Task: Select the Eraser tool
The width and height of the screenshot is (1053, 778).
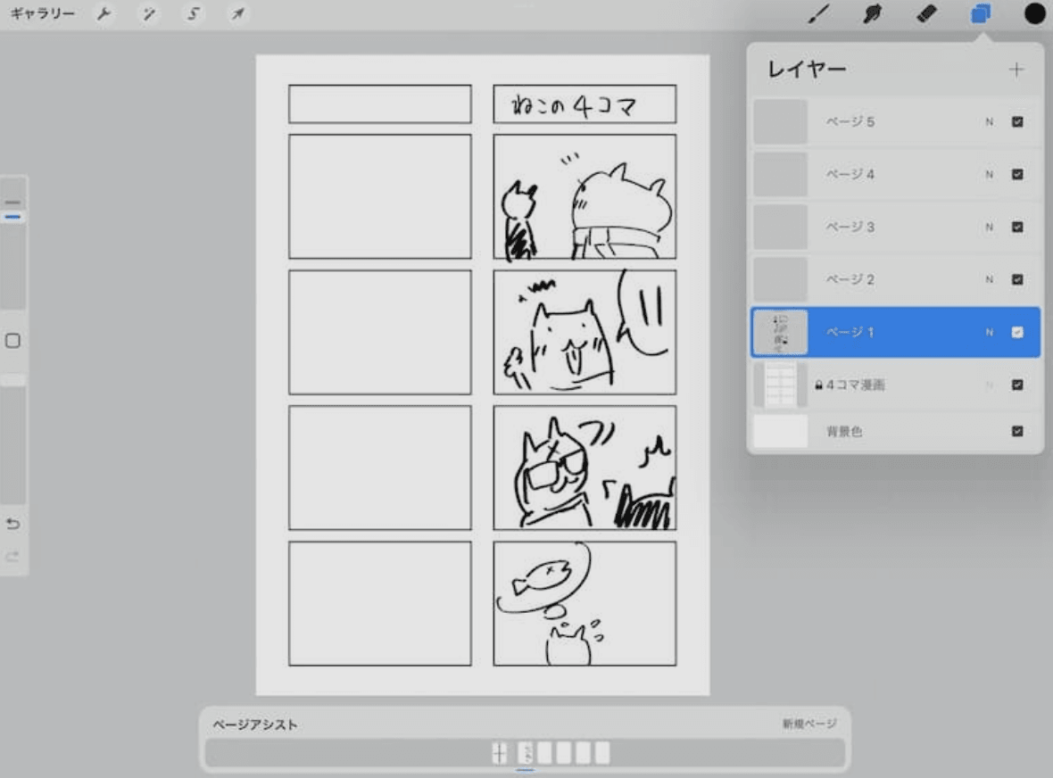Action: (x=925, y=13)
